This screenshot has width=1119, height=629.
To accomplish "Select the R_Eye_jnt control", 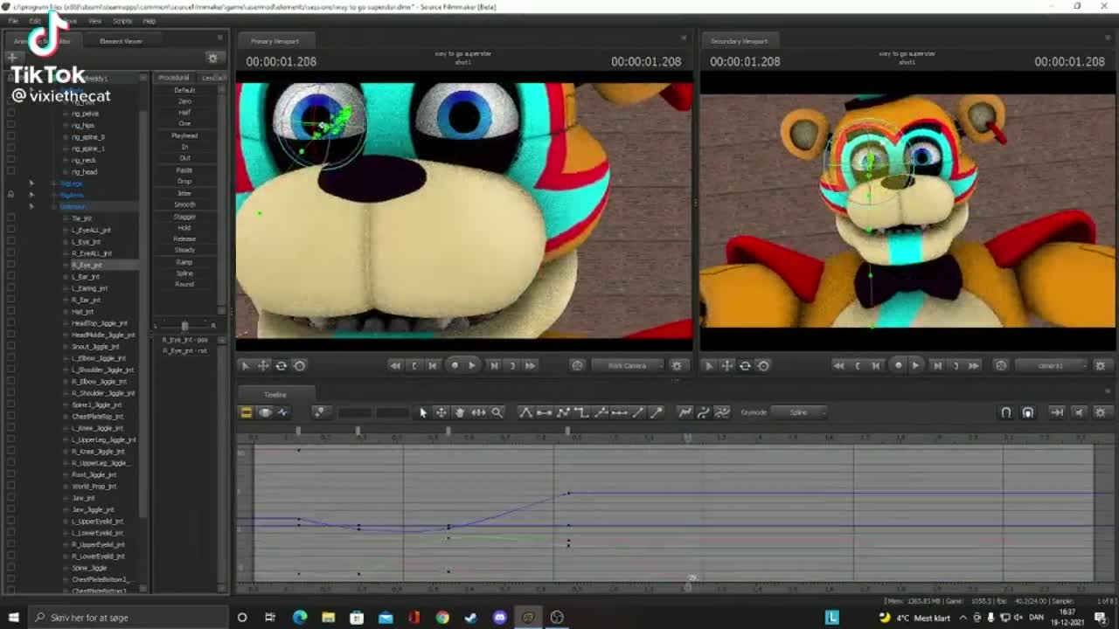I will point(87,265).
